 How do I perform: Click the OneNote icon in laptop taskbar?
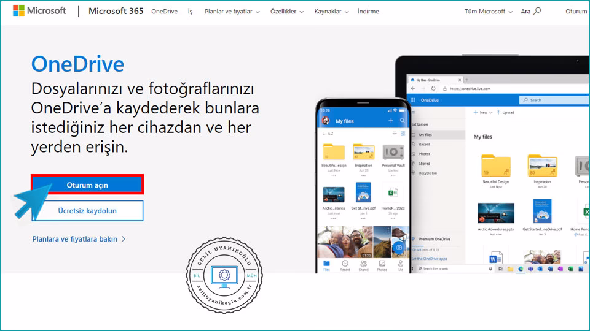coord(560,268)
